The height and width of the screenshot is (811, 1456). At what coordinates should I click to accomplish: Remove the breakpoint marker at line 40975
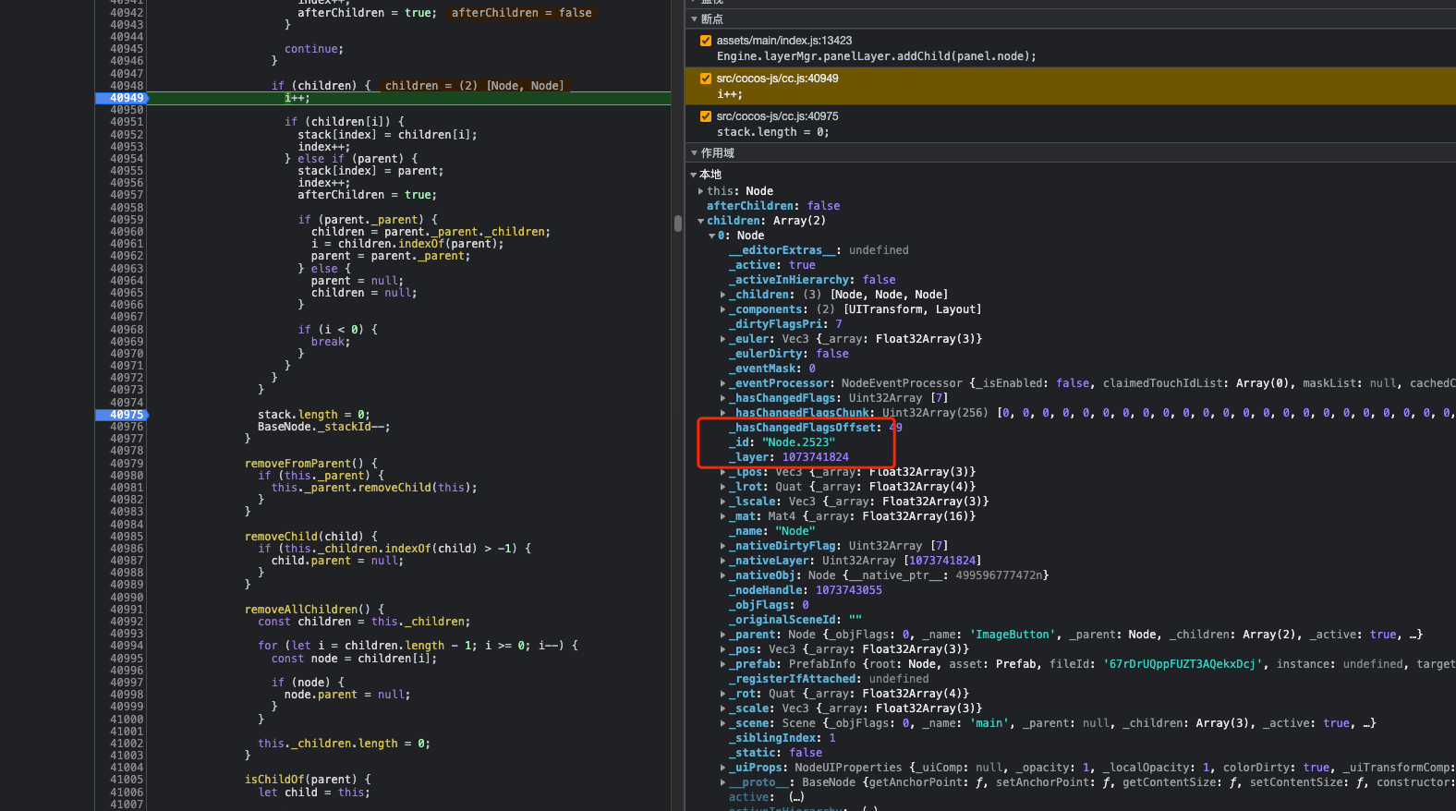[126, 415]
